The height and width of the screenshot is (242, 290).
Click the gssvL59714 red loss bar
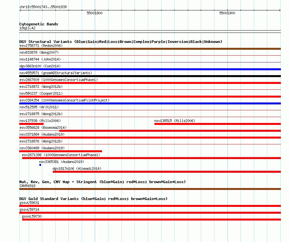pos(150,213)
